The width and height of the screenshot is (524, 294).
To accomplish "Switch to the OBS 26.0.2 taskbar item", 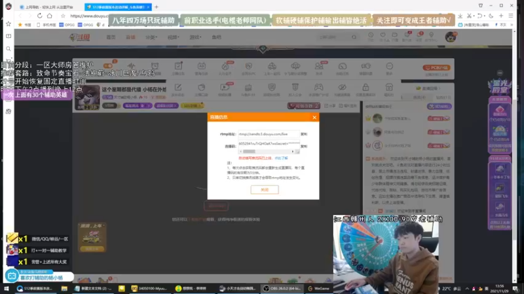I will 282,288.
